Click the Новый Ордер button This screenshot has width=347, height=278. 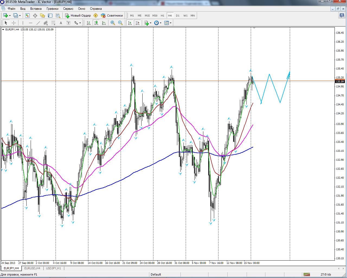[x=78, y=15]
